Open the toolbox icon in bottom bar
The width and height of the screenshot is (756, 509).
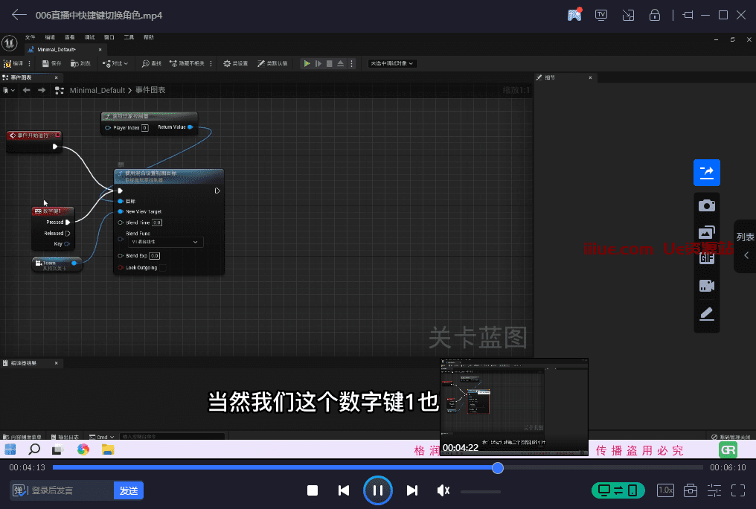click(691, 490)
